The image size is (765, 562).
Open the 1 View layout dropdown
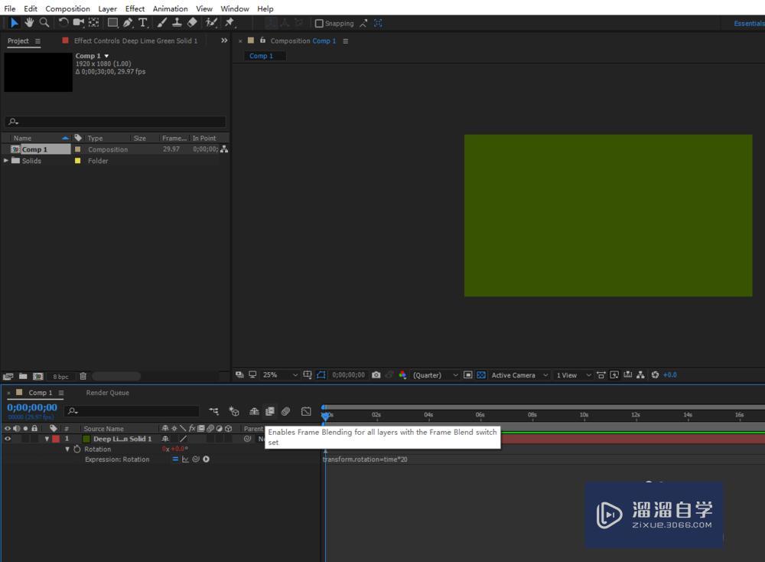coord(574,375)
